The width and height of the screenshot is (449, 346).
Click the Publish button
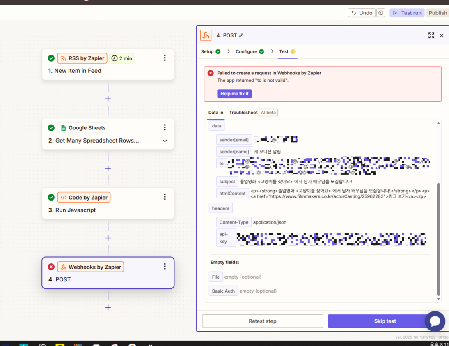point(438,13)
